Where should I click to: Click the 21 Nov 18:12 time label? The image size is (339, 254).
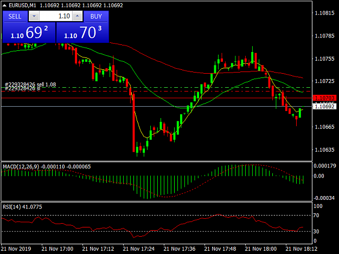pyautogui.click(x=302, y=249)
